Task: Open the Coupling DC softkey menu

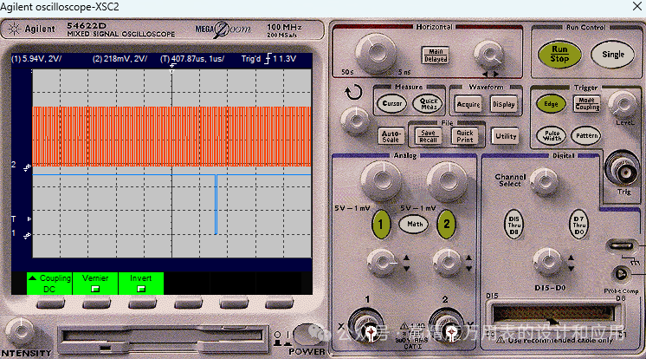Action: click(x=49, y=284)
